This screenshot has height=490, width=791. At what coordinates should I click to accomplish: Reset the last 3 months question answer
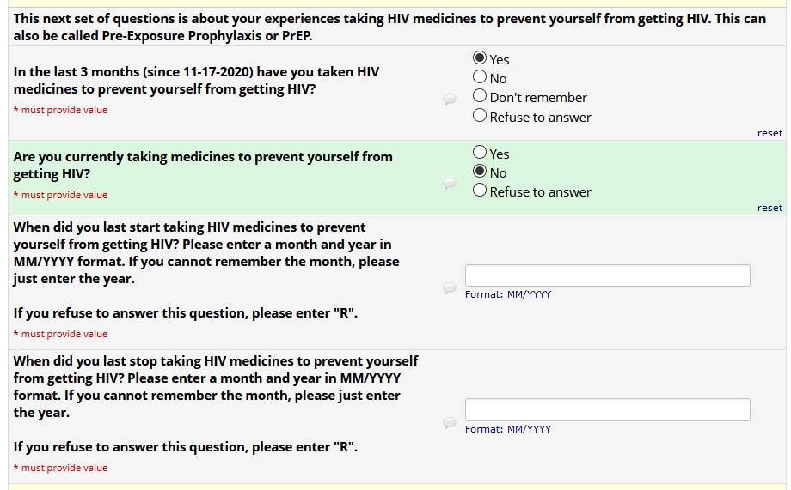coord(770,133)
